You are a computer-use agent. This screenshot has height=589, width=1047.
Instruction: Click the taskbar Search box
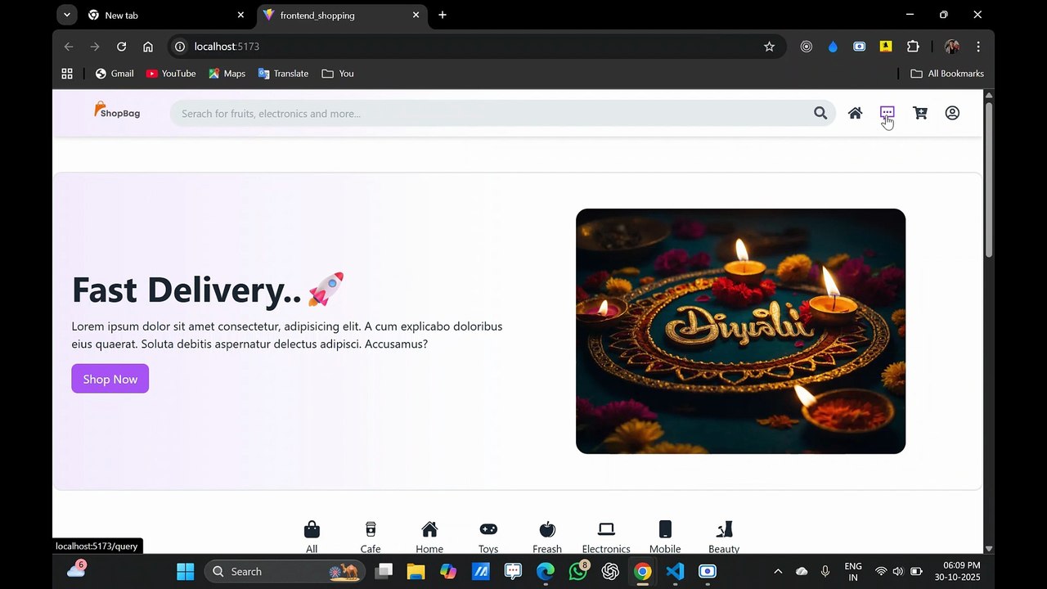284,571
